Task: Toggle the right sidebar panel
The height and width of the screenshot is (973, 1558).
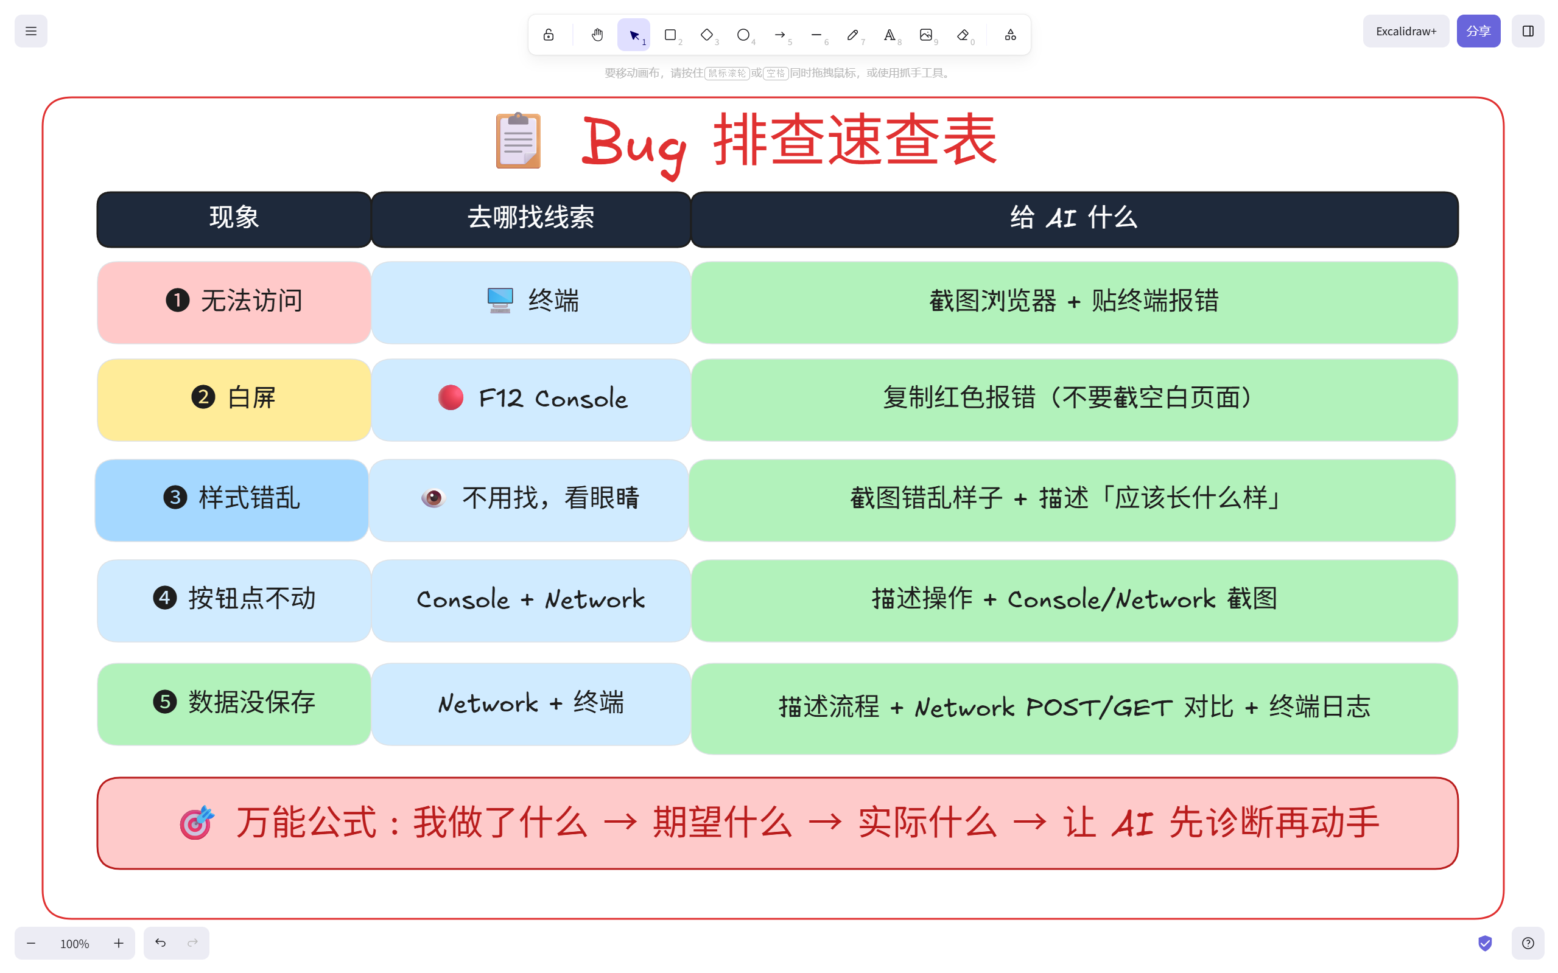Action: [x=1528, y=31]
